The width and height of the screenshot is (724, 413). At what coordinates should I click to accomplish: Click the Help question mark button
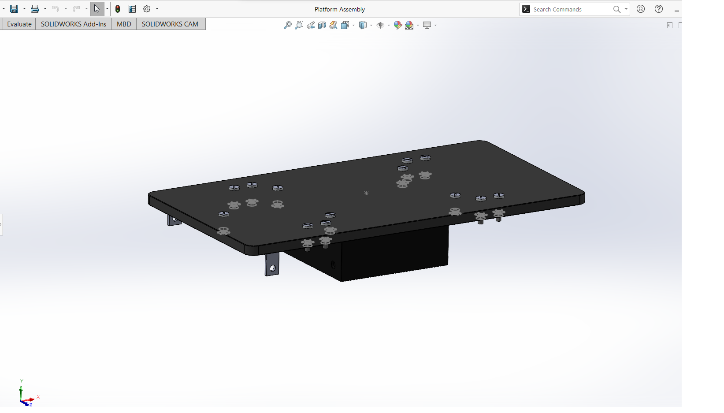(659, 9)
